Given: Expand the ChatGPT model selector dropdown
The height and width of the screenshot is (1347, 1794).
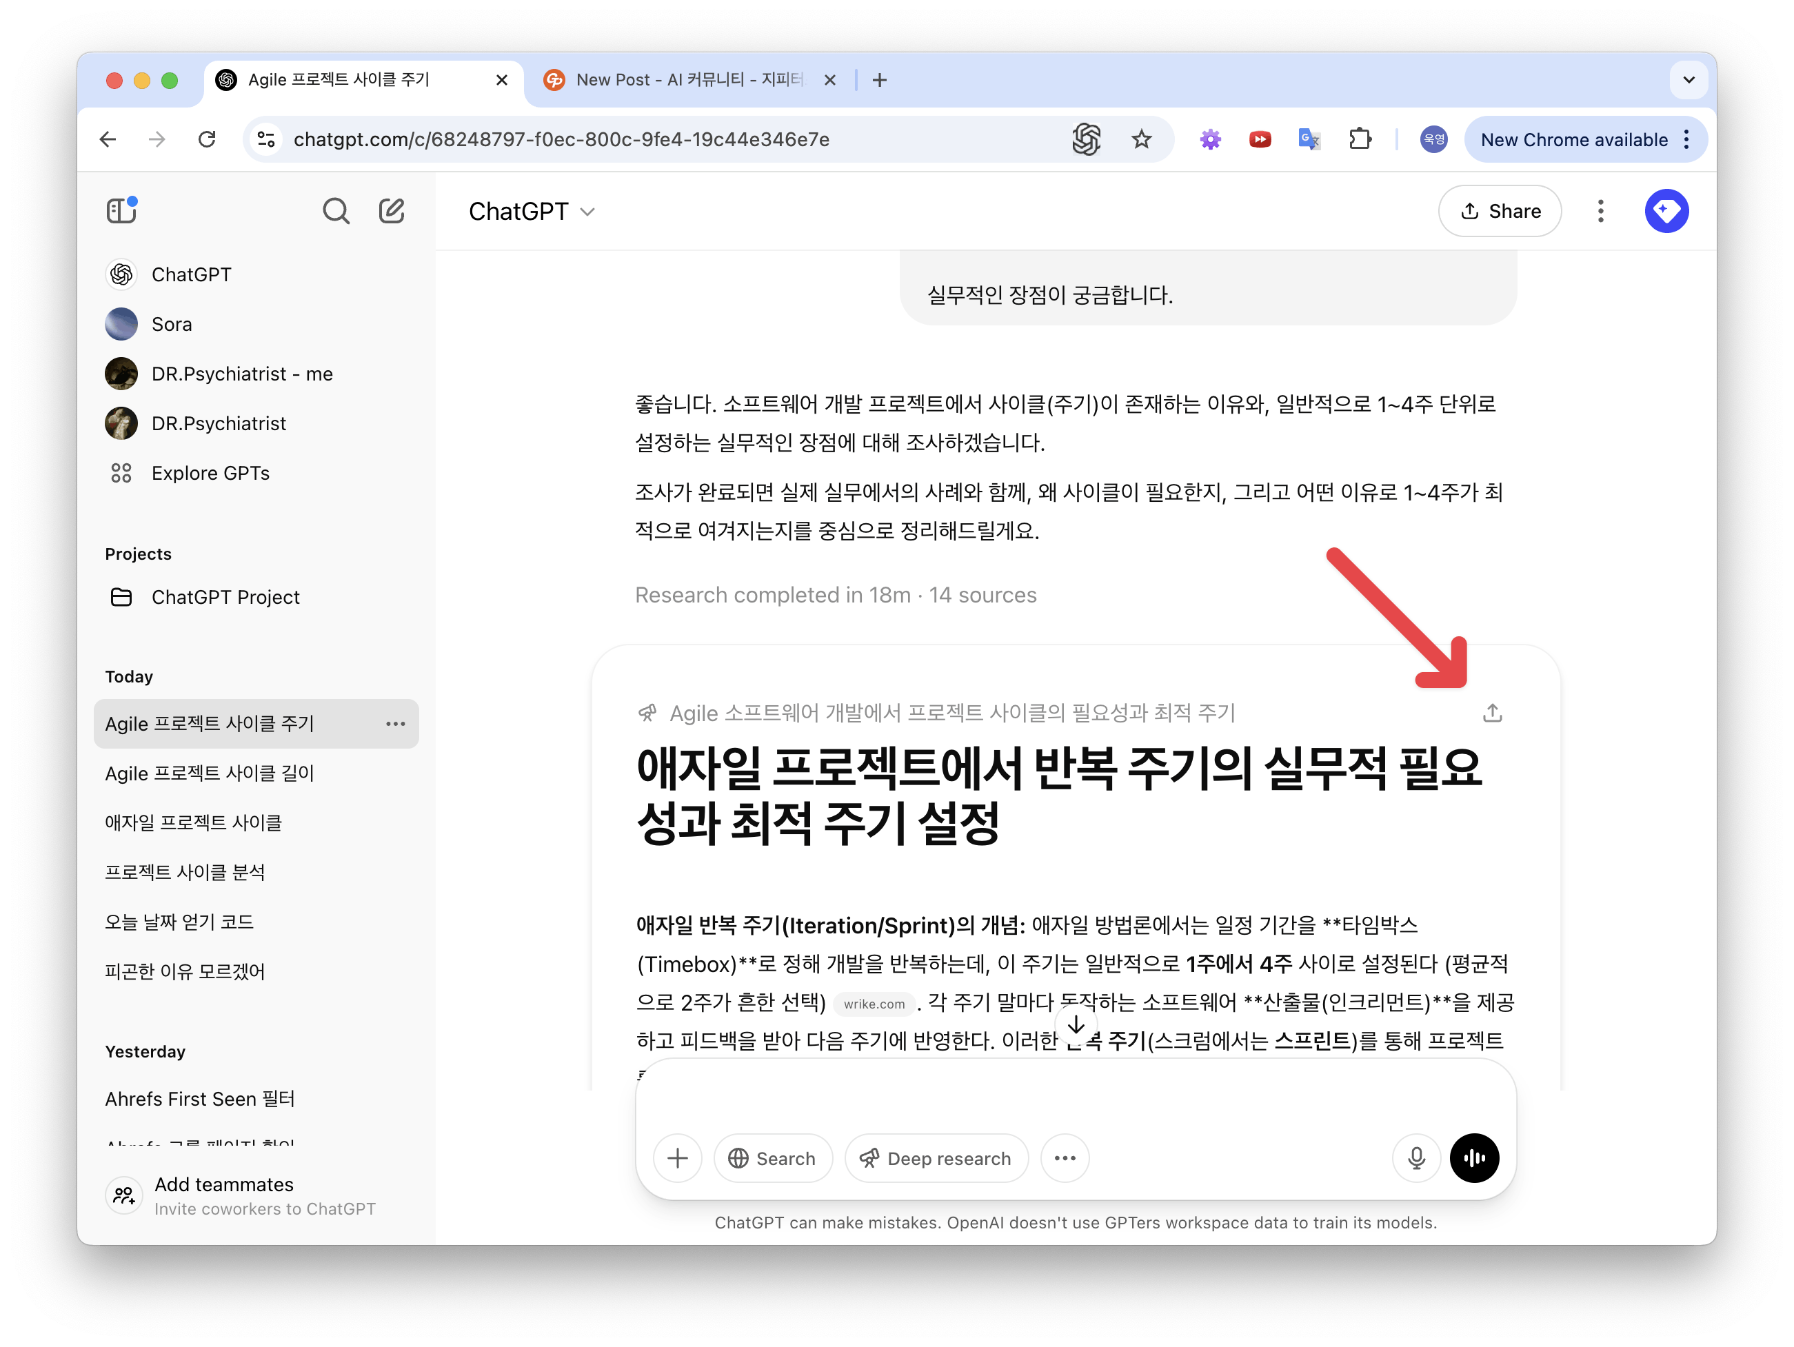Looking at the screenshot, I should (532, 212).
